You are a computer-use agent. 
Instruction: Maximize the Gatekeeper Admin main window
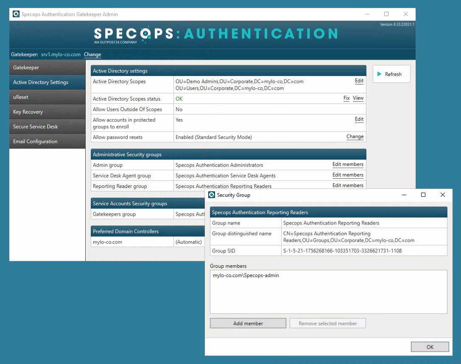click(386, 14)
